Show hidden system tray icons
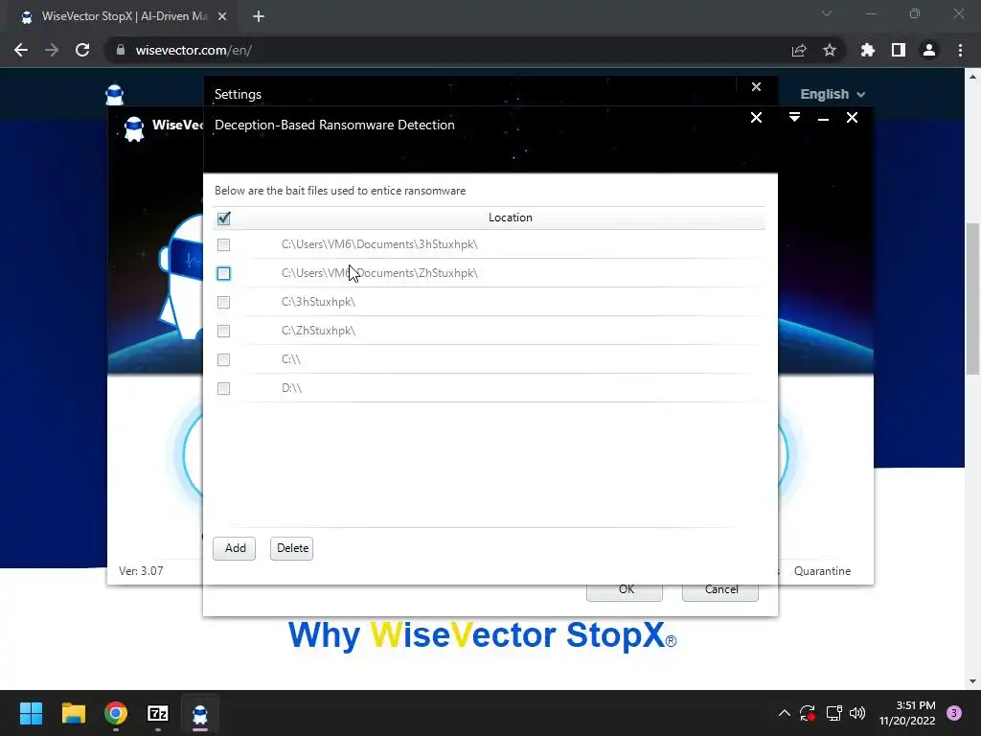This screenshot has width=981, height=736. [x=784, y=713]
